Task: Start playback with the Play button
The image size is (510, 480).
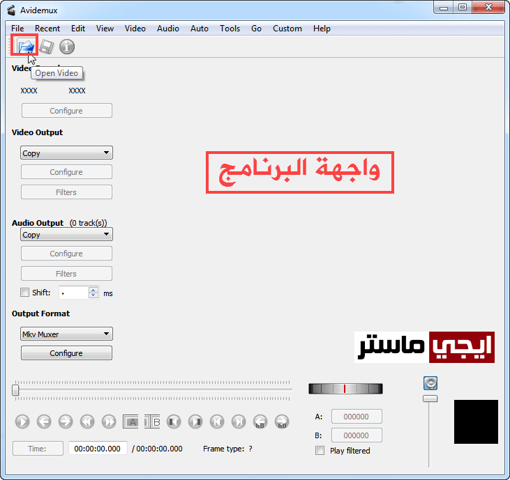Action: click(x=22, y=421)
